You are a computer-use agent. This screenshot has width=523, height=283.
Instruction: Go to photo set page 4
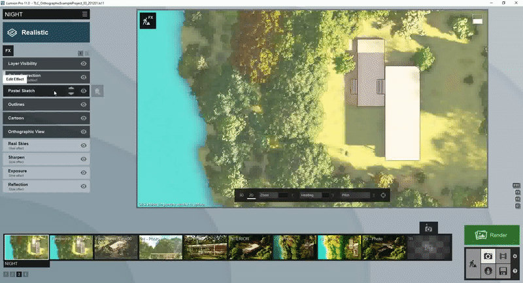[x=25, y=275]
